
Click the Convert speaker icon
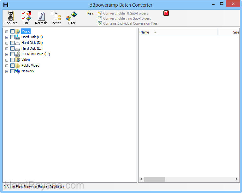(x=11, y=16)
